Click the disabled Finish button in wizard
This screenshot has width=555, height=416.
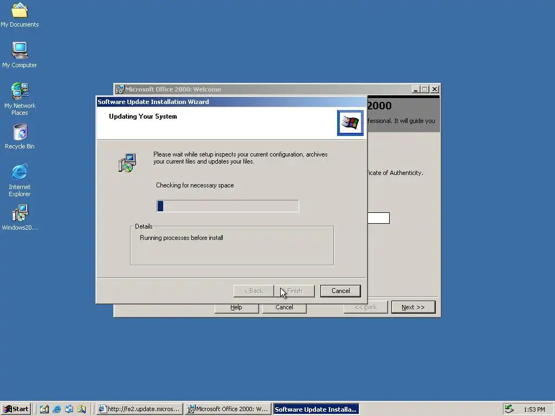(294, 291)
